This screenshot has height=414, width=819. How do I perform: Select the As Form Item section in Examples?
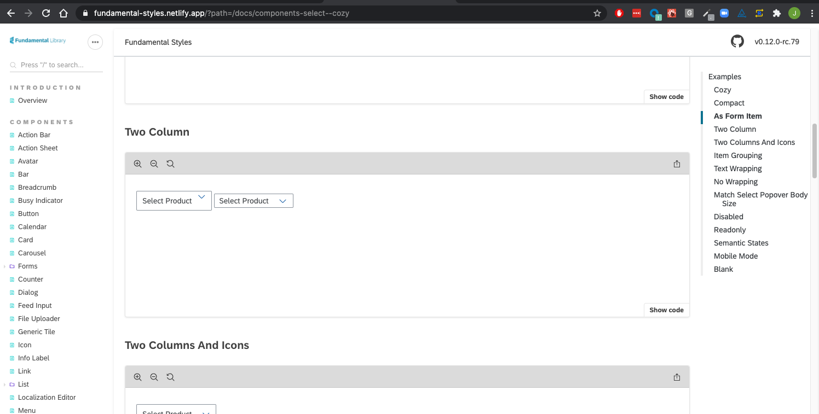pyautogui.click(x=737, y=116)
